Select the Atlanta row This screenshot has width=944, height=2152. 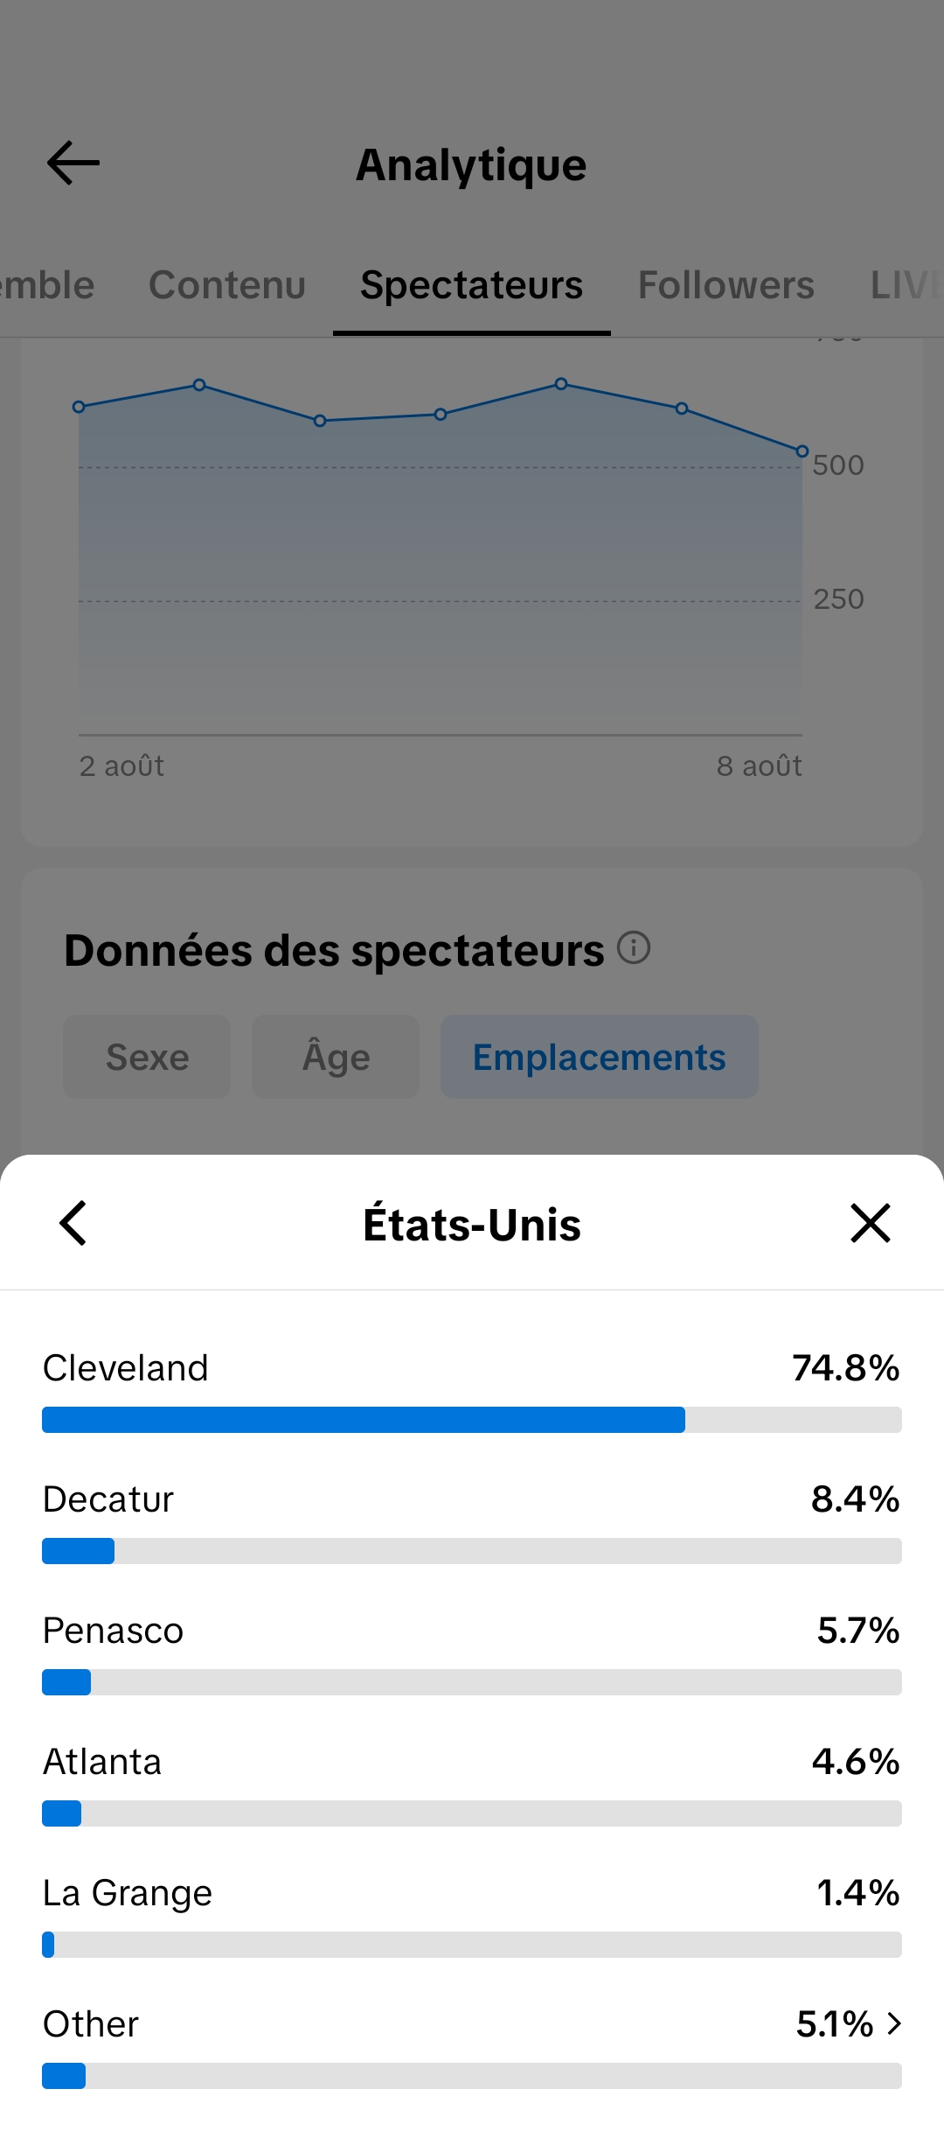(x=472, y=1784)
